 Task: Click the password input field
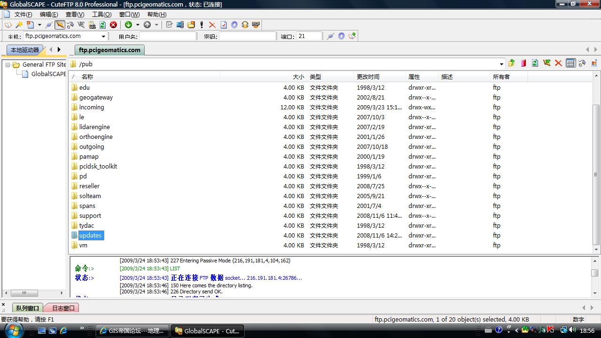[x=247, y=36]
